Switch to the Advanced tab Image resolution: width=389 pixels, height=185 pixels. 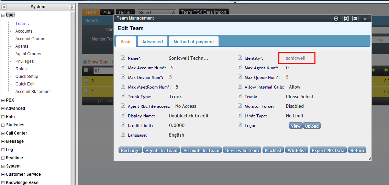[x=152, y=42]
